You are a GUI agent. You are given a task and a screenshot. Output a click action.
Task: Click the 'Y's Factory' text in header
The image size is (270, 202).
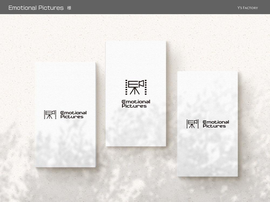pos(248,8)
